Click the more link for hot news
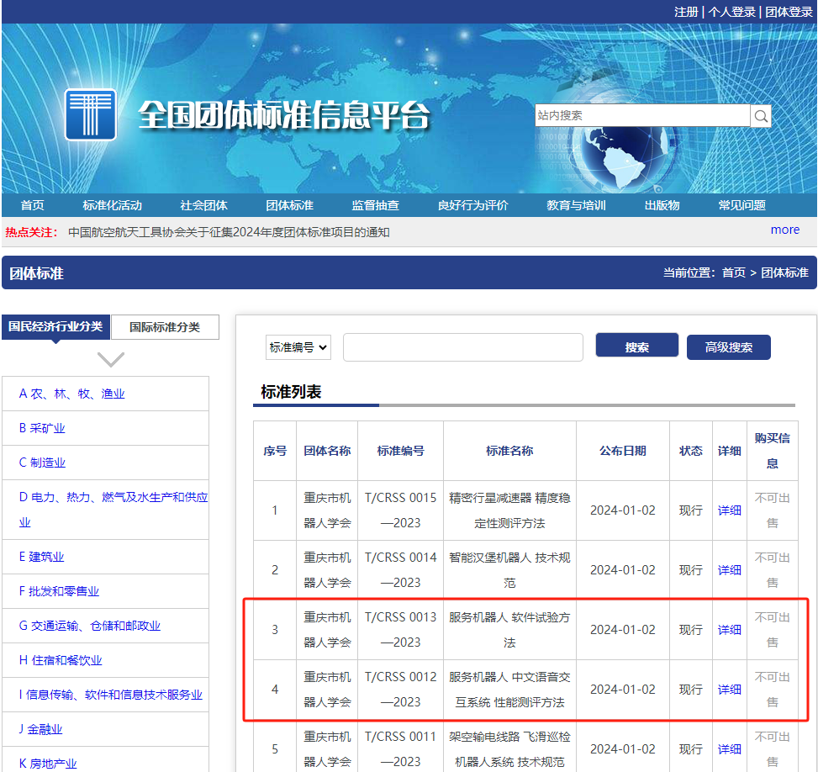Screen dimensions: 818x772 (x=784, y=230)
